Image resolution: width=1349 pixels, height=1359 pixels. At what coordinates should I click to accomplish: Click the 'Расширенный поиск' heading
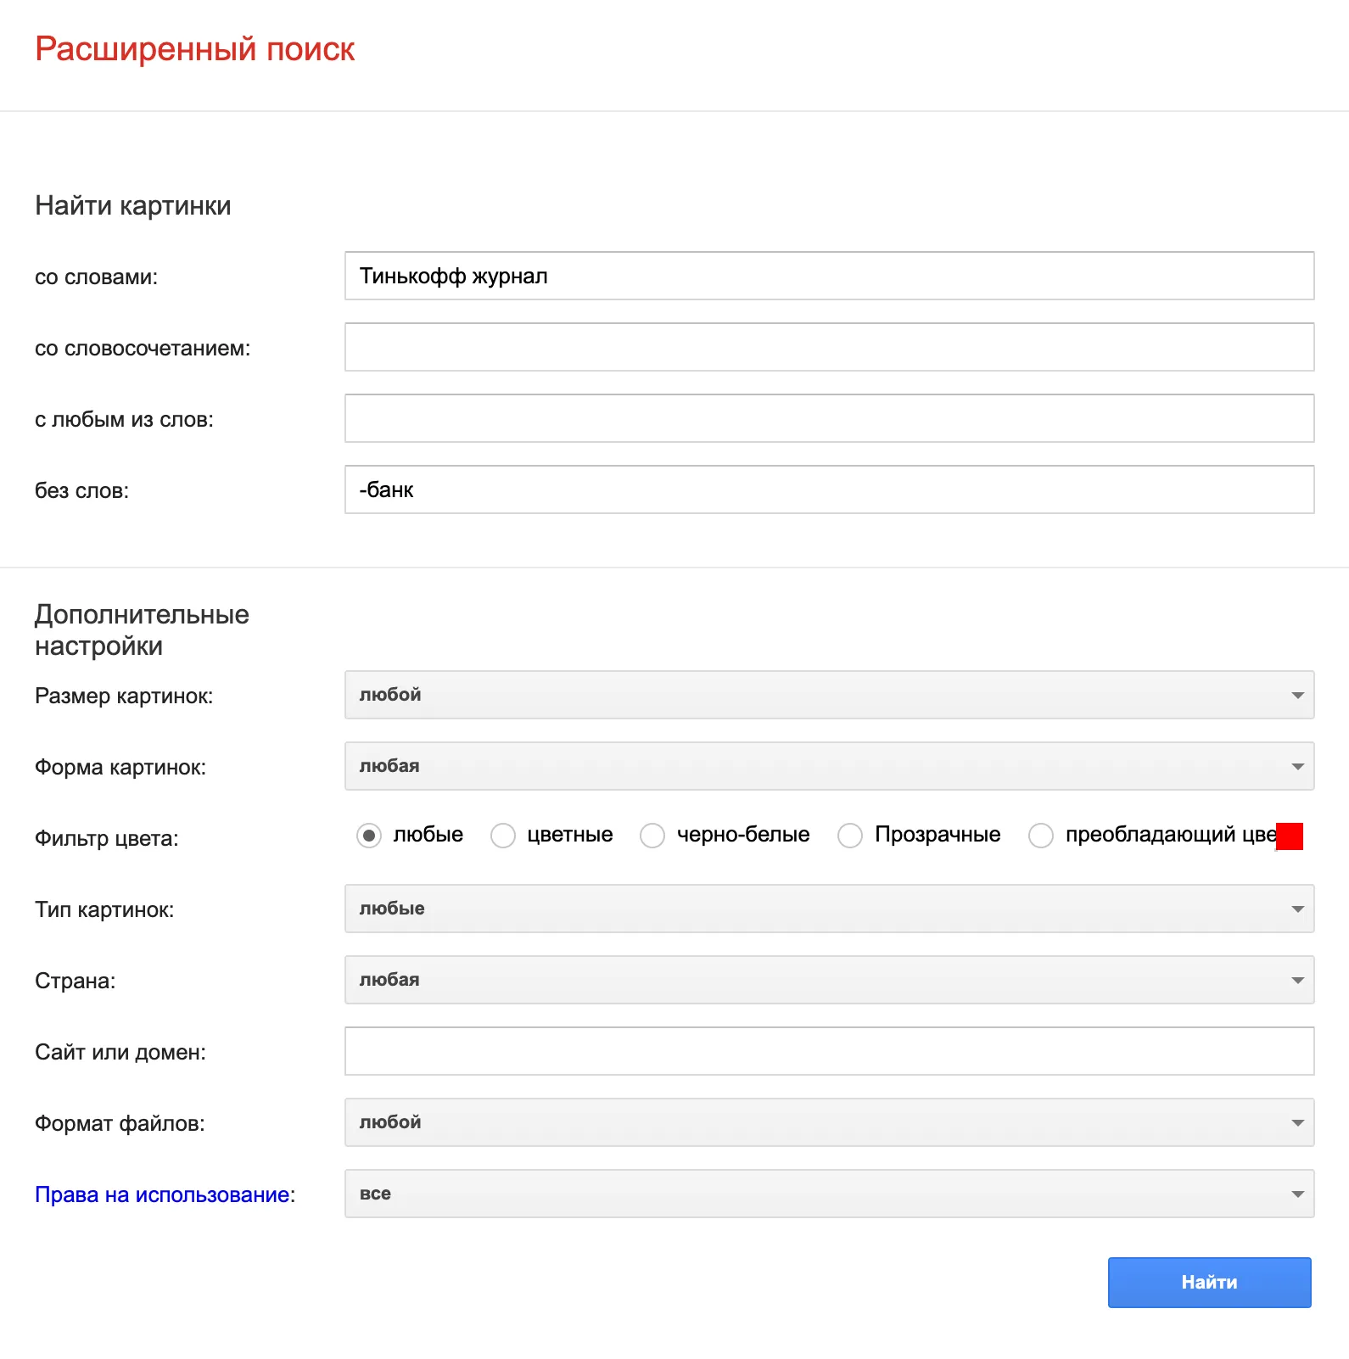tap(194, 49)
